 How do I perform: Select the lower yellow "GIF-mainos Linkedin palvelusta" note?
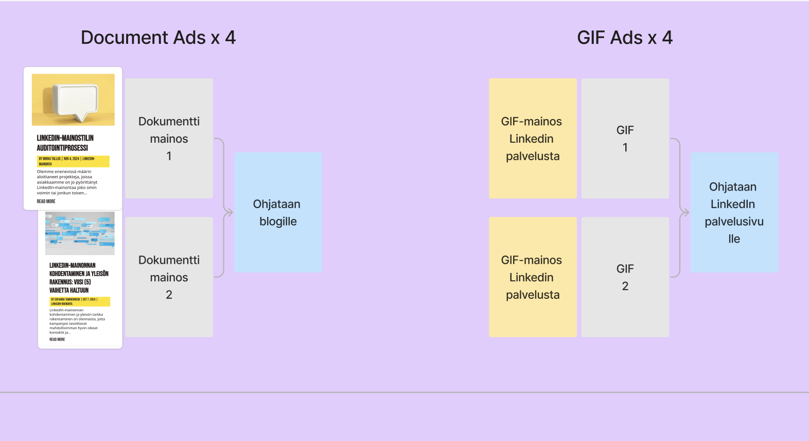tap(533, 277)
